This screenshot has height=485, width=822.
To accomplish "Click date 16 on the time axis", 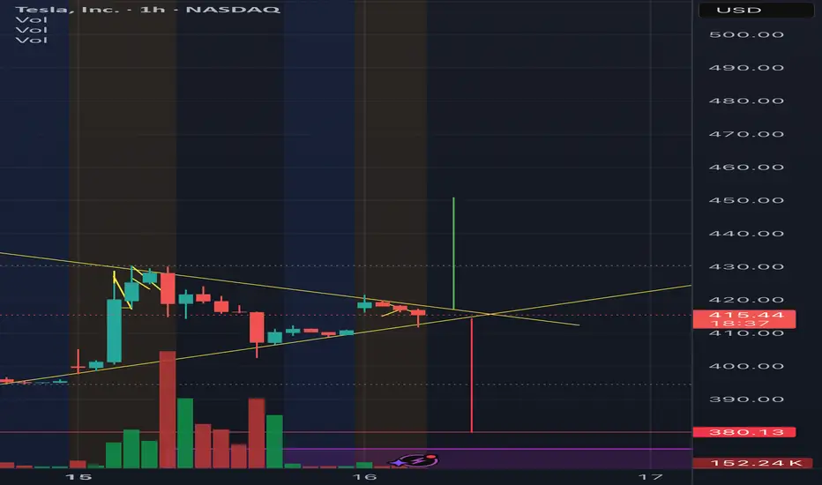I will (x=364, y=476).
